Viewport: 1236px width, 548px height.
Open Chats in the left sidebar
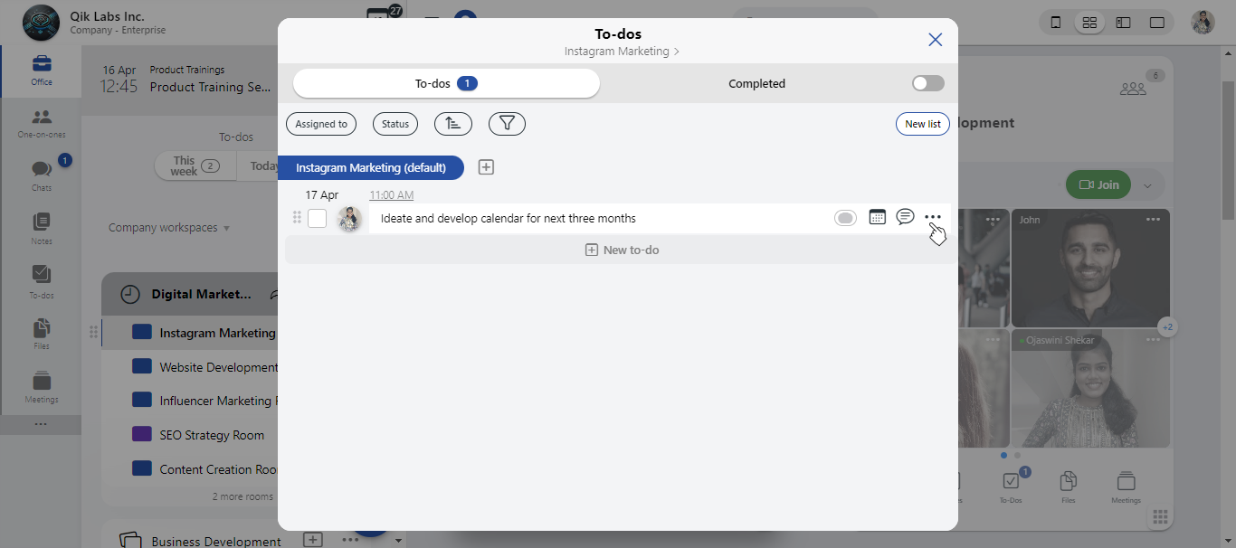tap(41, 175)
